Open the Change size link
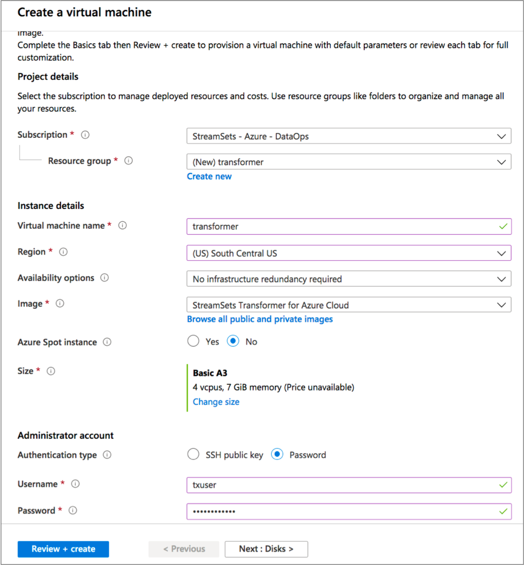This screenshot has height=565, width=524. click(x=216, y=402)
